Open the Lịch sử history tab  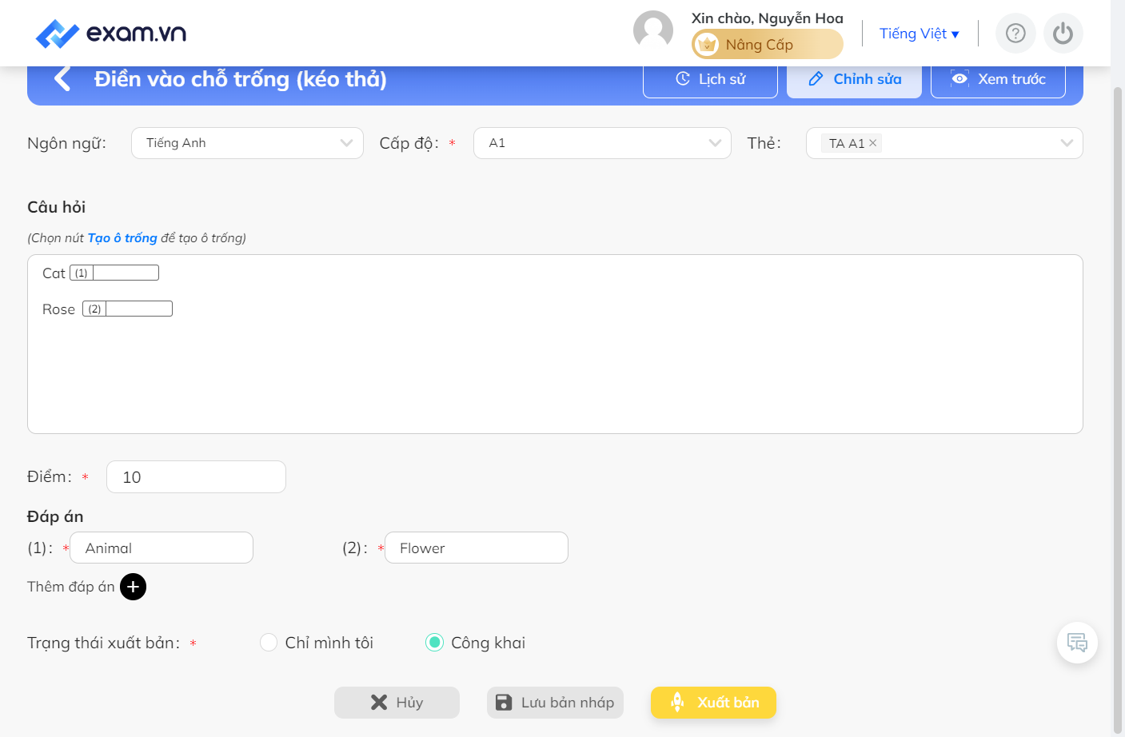pyautogui.click(x=710, y=80)
